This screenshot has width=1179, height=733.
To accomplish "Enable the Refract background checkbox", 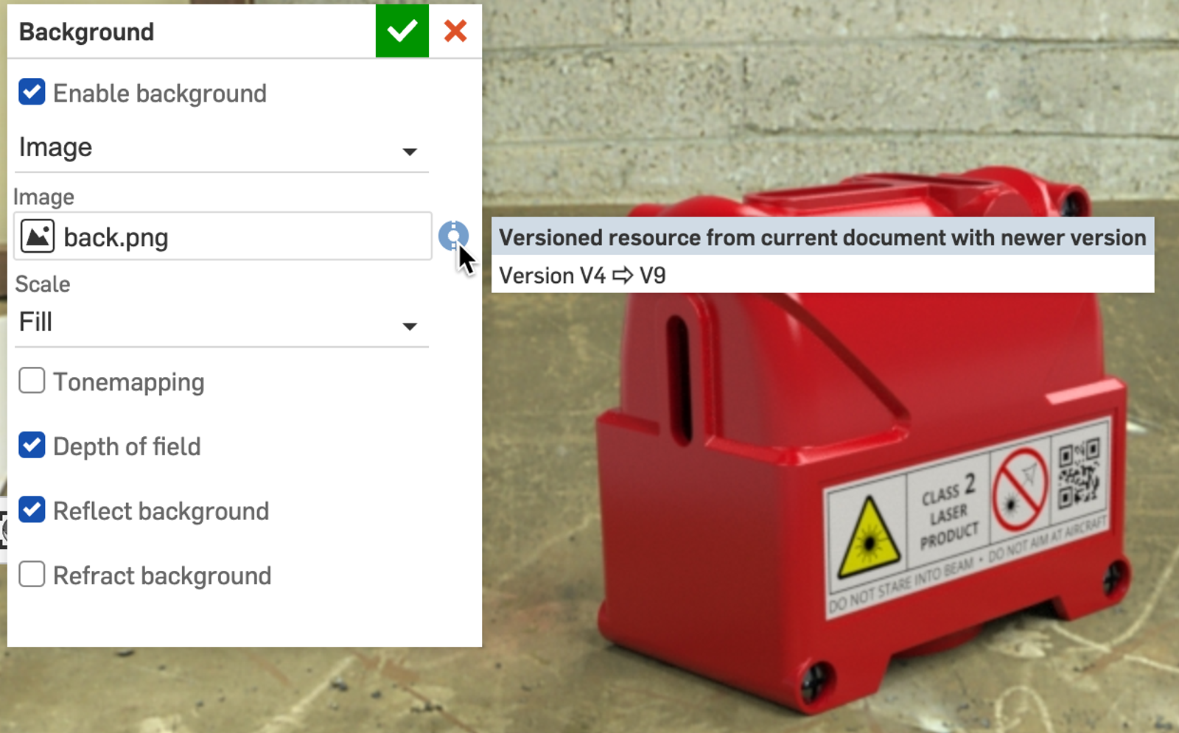I will (x=32, y=575).
